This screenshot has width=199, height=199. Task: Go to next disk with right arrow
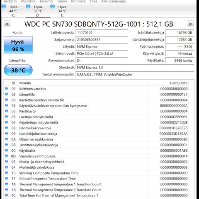pos(191,24)
